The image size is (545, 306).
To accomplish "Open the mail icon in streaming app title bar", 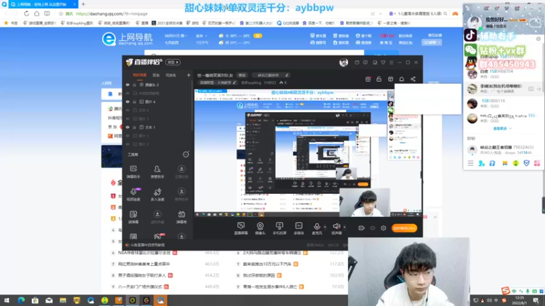I will [357, 63].
